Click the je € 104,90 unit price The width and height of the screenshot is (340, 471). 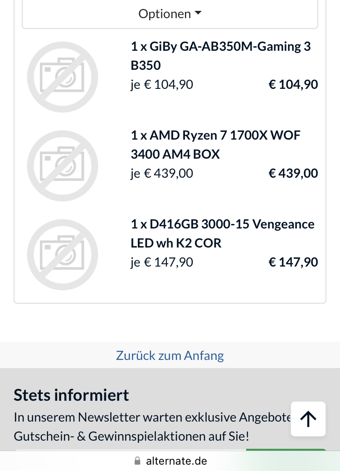[162, 84]
